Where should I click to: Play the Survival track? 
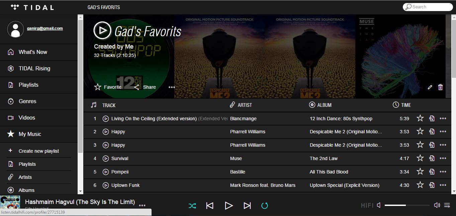tap(106, 158)
